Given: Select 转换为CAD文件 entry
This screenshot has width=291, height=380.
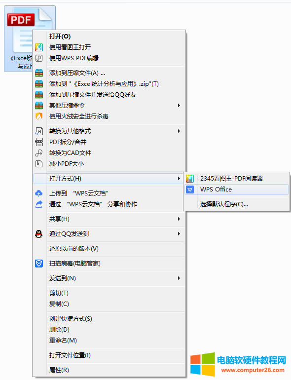Looking at the screenshot, I should click(109, 153).
